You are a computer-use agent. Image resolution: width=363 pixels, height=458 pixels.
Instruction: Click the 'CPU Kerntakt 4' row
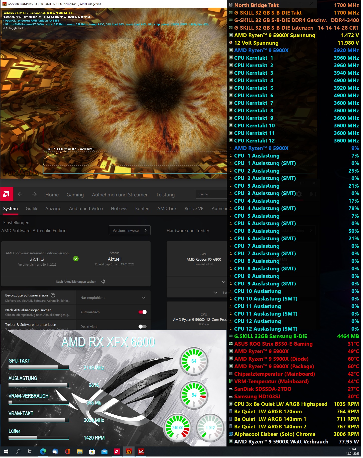(294, 81)
